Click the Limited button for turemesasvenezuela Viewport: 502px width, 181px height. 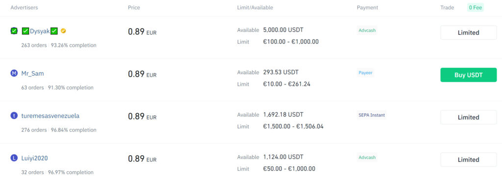[468, 117]
